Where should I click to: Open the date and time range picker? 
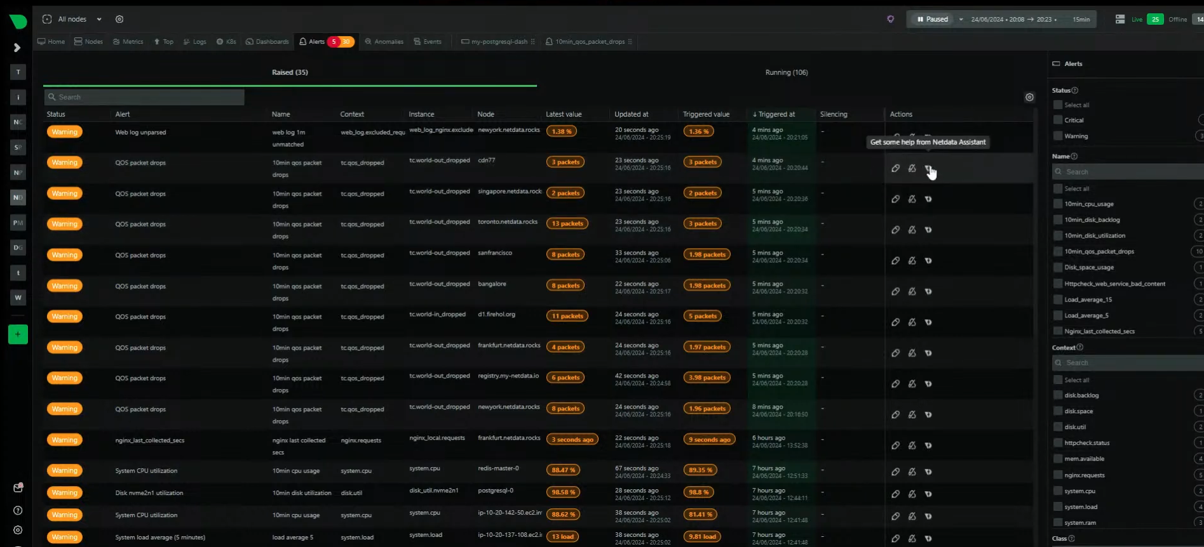click(1029, 19)
